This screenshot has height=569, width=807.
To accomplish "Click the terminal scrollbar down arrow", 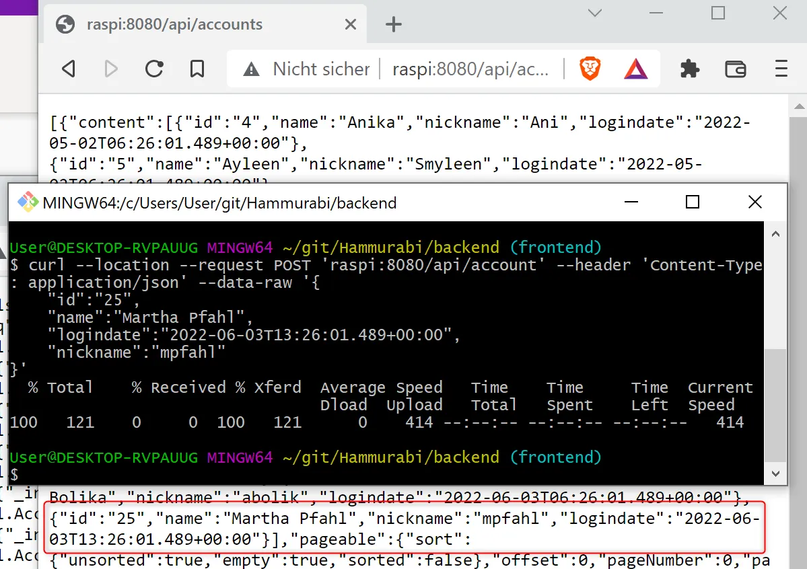I will click(x=775, y=473).
